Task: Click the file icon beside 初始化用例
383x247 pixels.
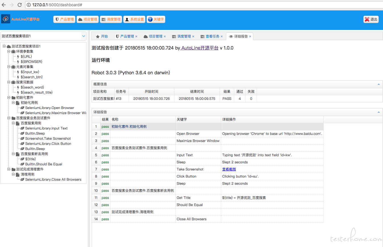Action: (x=18, y=103)
